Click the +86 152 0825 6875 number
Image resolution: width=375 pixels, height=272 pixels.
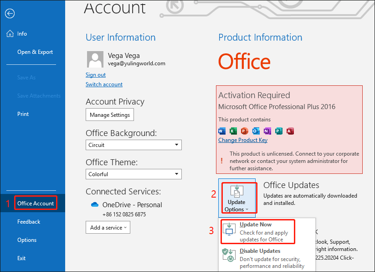tap(124, 214)
